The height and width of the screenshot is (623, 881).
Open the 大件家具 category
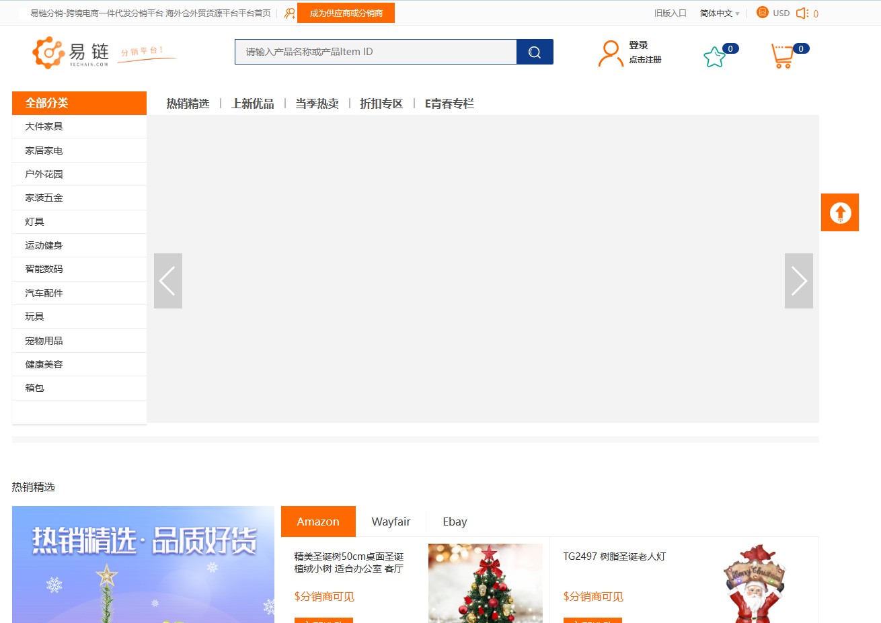tap(44, 126)
